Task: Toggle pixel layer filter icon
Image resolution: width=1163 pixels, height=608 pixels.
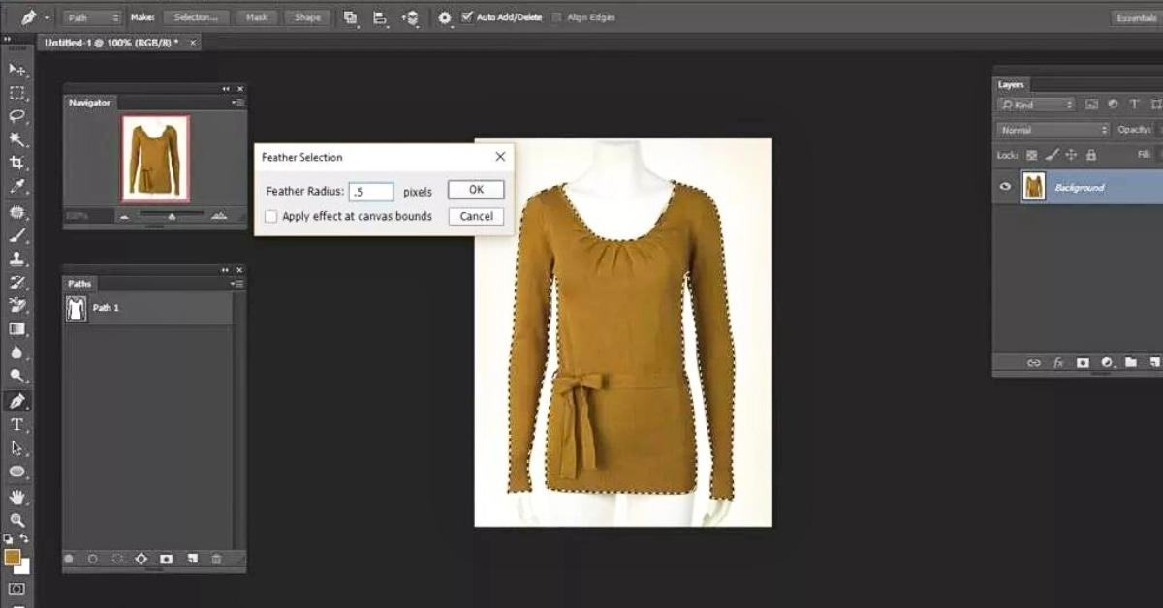Action: point(1091,105)
